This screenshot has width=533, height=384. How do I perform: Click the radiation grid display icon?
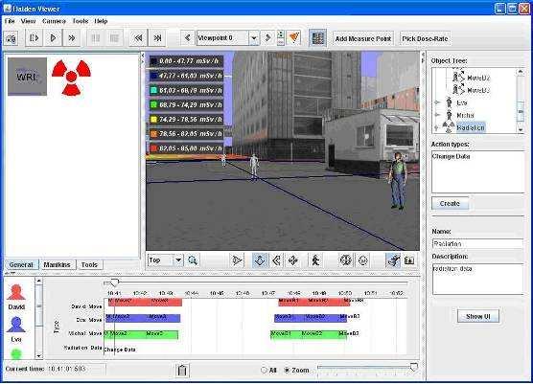pyautogui.click(x=318, y=38)
